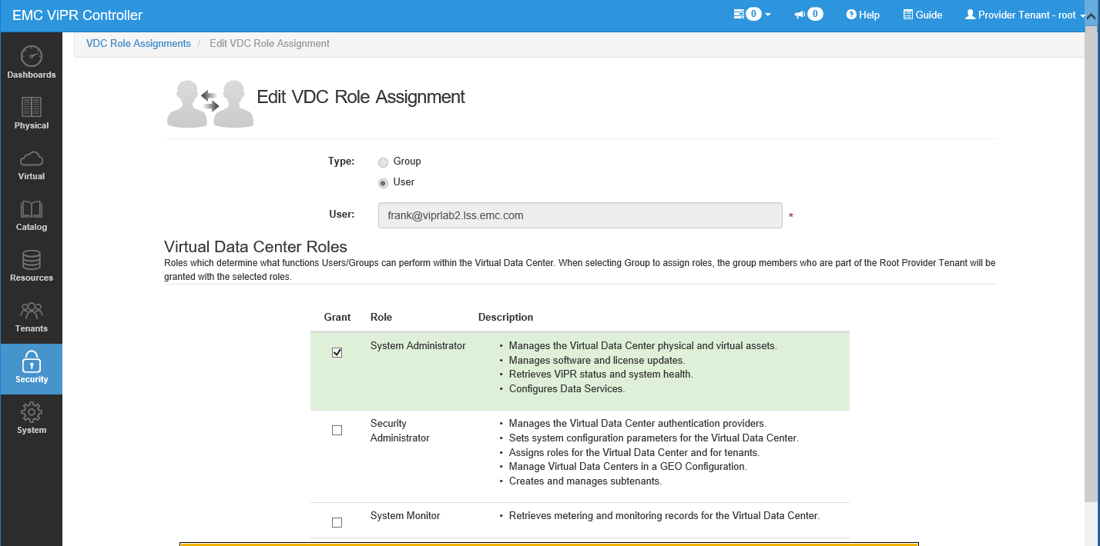This screenshot has width=1100, height=546.
Task: Open the Catalog menu label
Action: [x=32, y=227]
